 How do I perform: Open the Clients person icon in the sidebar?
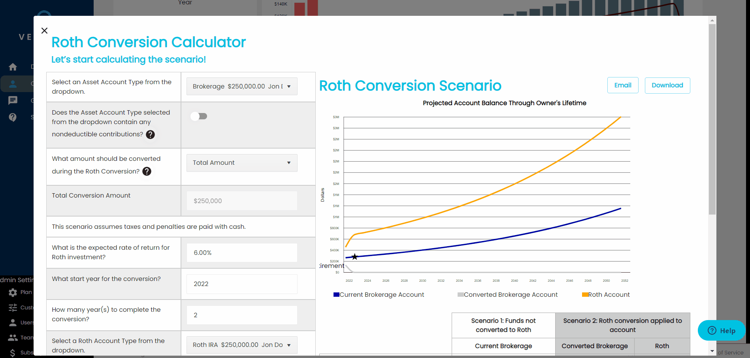coord(13,84)
